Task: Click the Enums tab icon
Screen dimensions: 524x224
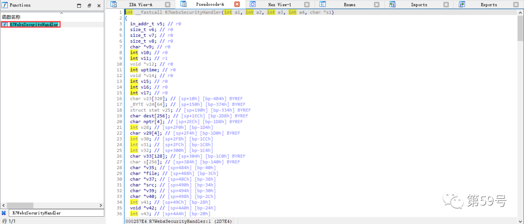Action: (x=323, y=5)
